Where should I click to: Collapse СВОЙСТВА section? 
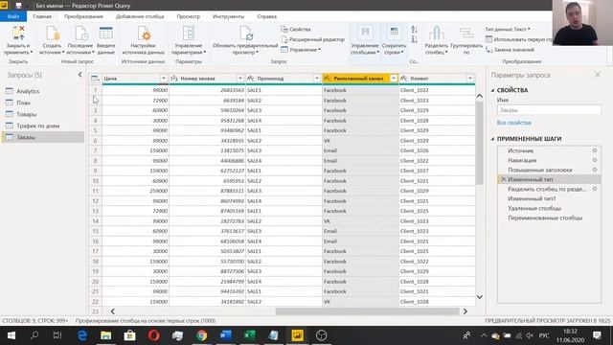pos(492,90)
